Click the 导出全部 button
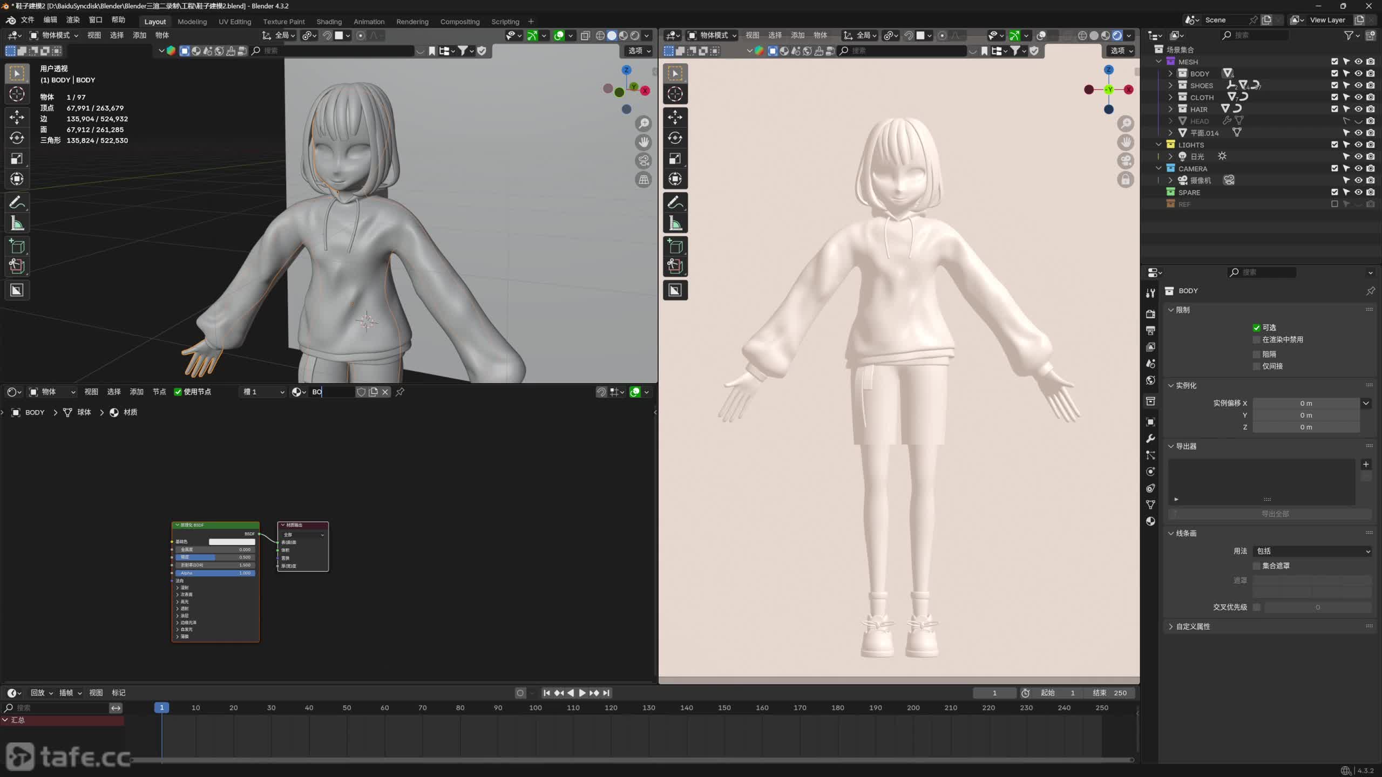 point(1270,514)
